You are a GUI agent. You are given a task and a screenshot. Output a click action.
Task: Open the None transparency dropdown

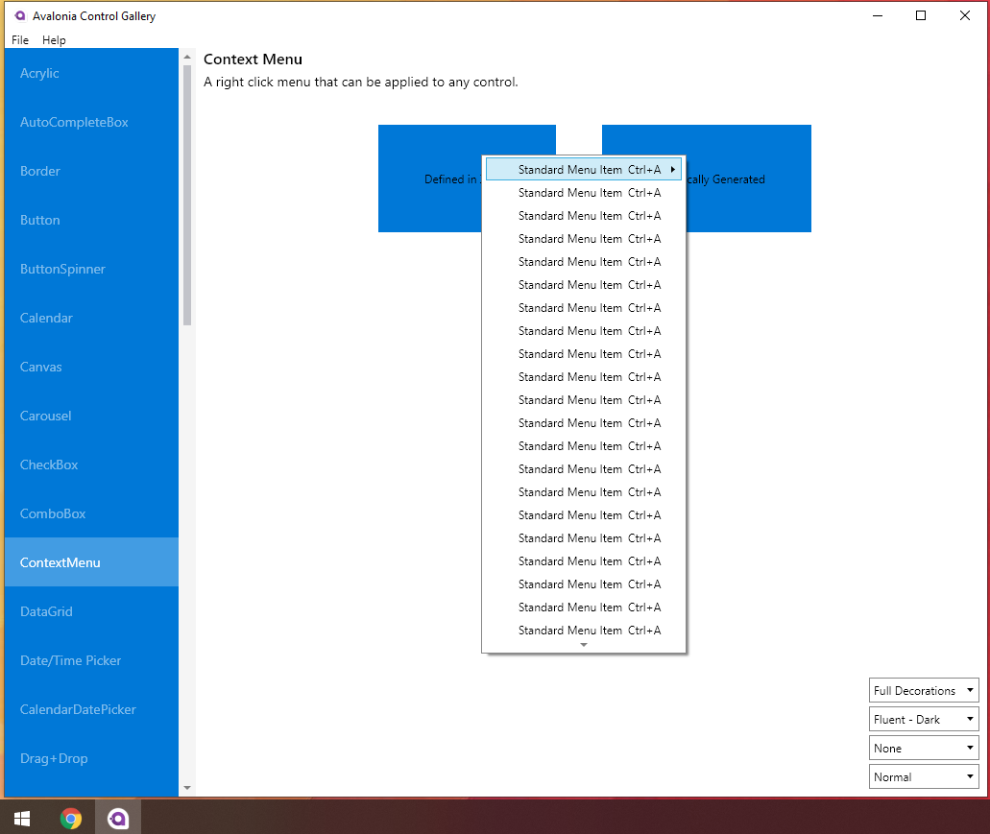(923, 748)
